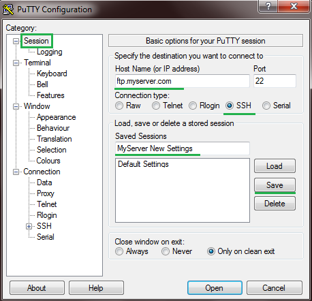Collapse the Session tree node
The height and width of the screenshot is (301, 312).
[x=16, y=41]
